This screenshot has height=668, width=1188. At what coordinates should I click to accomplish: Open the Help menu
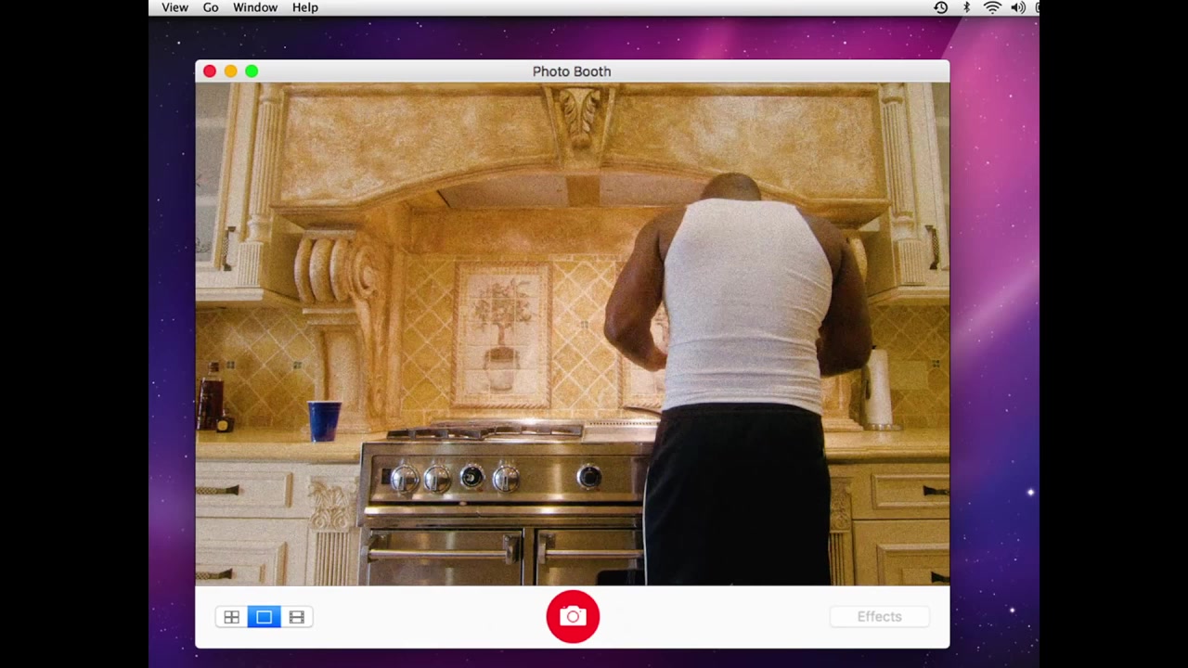coord(305,7)
